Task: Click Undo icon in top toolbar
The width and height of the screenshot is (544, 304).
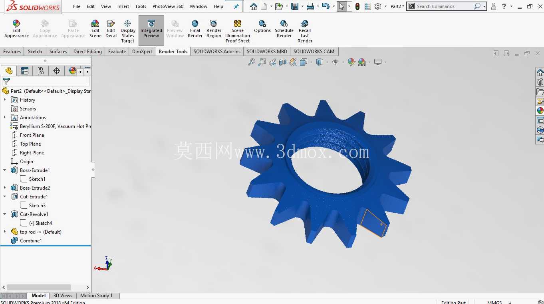Action: tap(326, 6)
